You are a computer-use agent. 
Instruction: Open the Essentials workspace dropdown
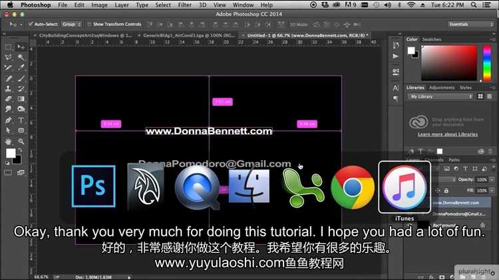[470, 24]
